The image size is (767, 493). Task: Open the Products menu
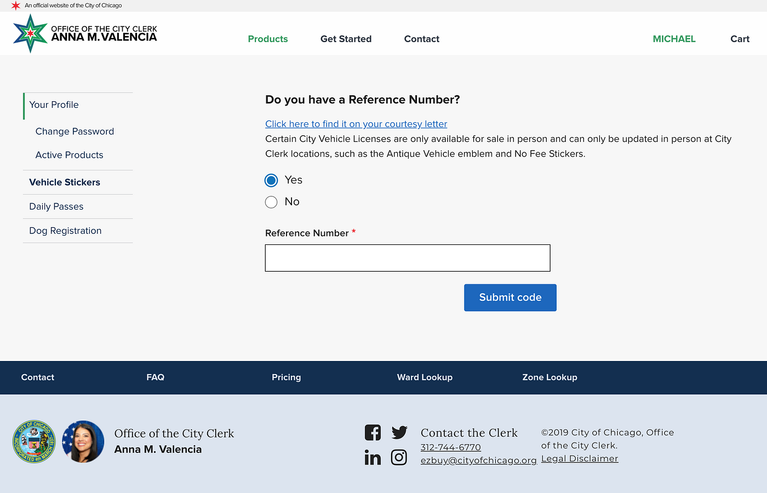coord(268,39)
